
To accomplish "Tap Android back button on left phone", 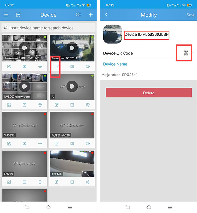I will click(x=27, y=207).
